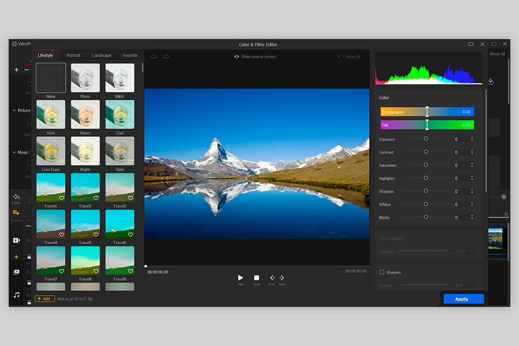
Task: Apply the Warm filter
Action: (x=85, y=114)
